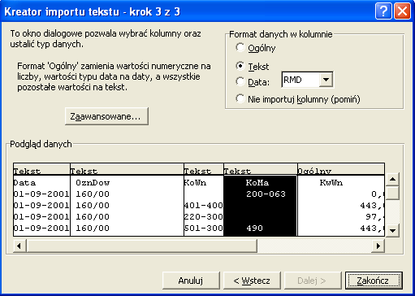Click the preview scroll up arrow
Screen dimensions: 415x296
[392, 179]
